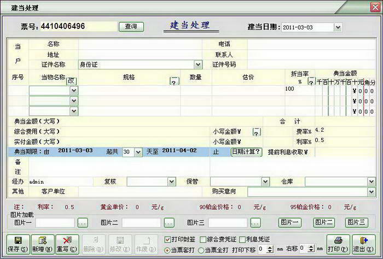Open the 30 days period dropdown
The width and height of the screenshot is (383, 259).
coord(138,152)
